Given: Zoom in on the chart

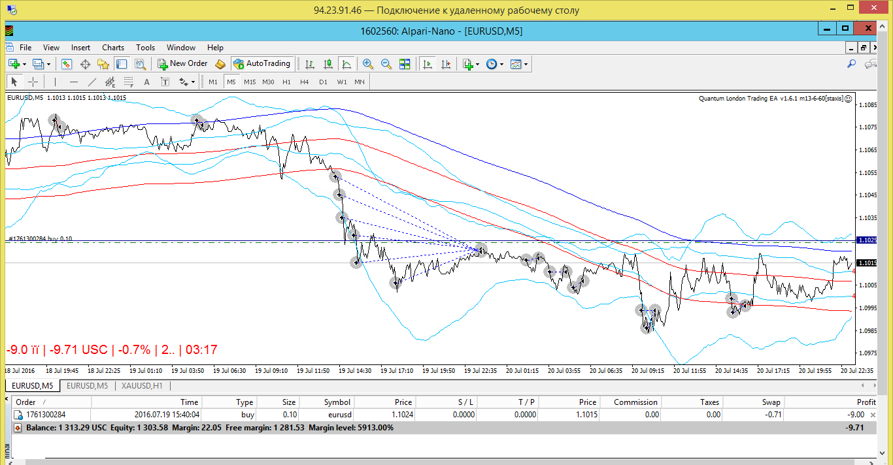Looking at the screenshot, I should [x=368, y=64].
